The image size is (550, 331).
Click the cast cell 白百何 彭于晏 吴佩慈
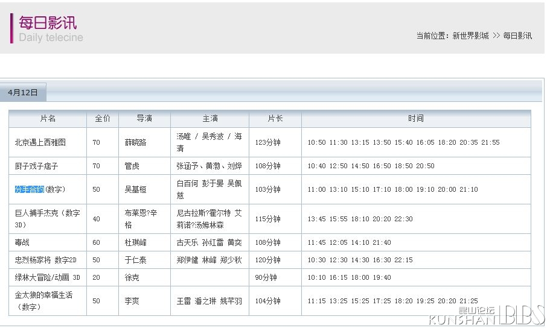click(209, 189)
